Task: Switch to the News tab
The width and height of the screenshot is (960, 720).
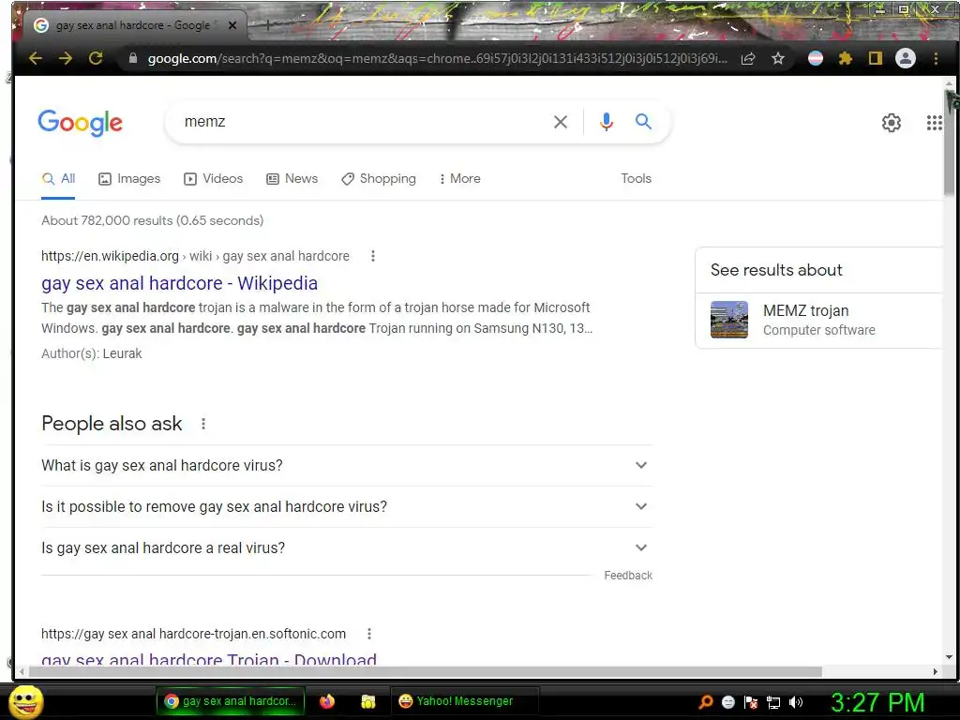Action: point(292,179)
